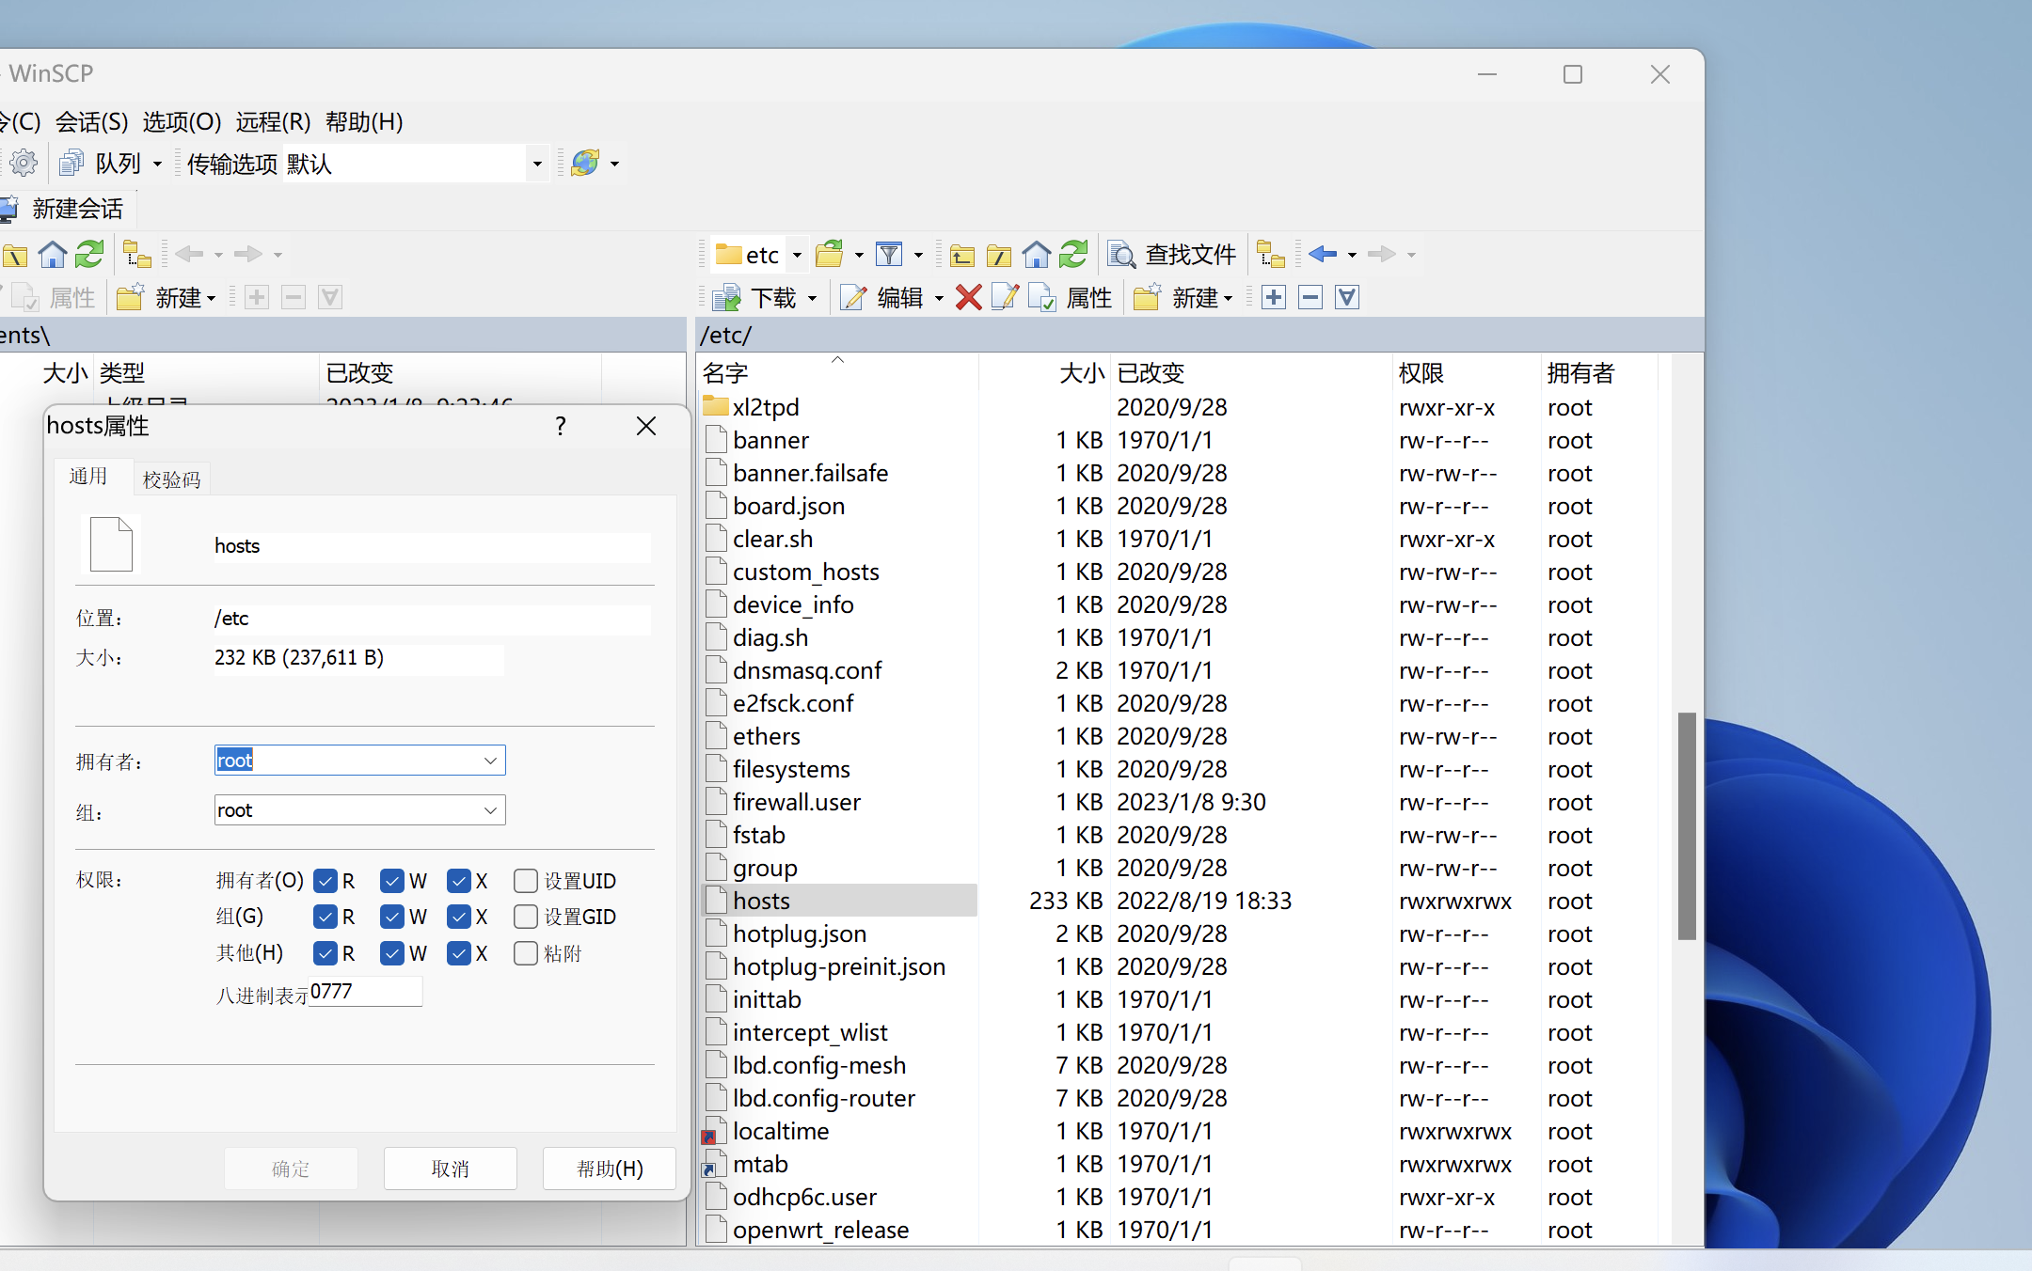
Task: Click the preferences gear icon
Action: (24, 163)
